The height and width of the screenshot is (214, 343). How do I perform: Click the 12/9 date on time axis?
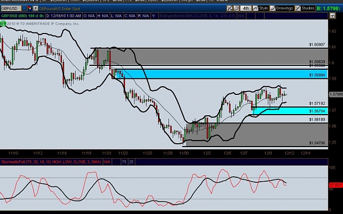coord(268,153)
